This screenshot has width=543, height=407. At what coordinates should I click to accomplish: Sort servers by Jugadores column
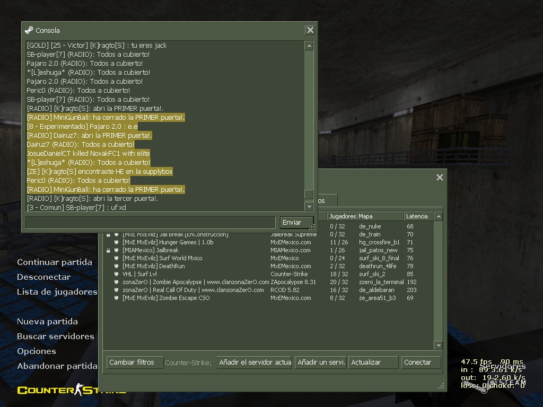(x=342, y=216)
